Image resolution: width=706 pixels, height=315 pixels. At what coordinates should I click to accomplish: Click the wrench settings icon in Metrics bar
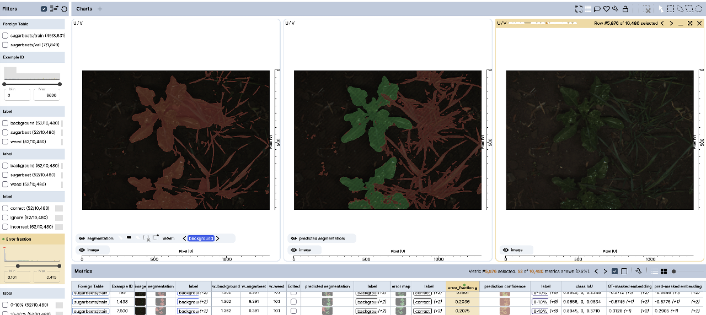click(x=638, y=271)
